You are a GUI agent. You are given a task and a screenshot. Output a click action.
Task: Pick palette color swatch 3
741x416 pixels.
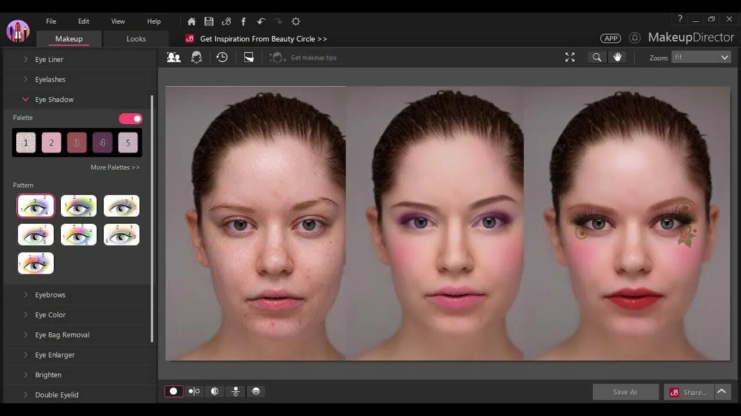(x=76, y=143)
